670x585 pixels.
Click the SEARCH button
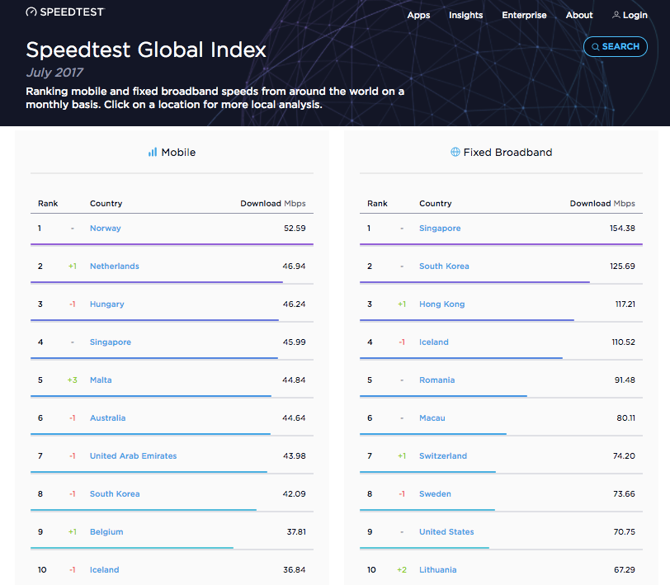point(616,46)
